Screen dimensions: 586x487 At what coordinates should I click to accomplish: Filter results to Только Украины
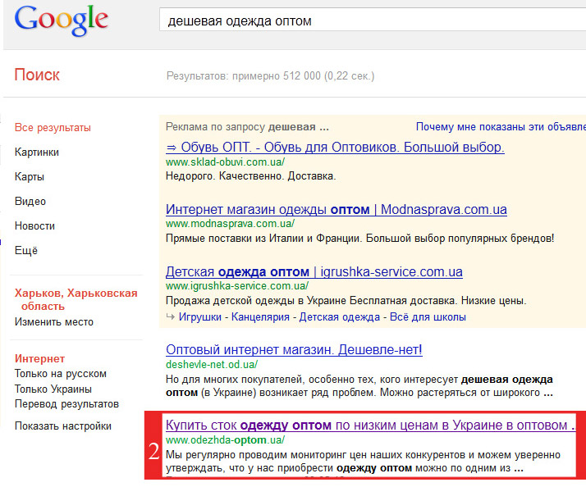[x=53, y=389]
